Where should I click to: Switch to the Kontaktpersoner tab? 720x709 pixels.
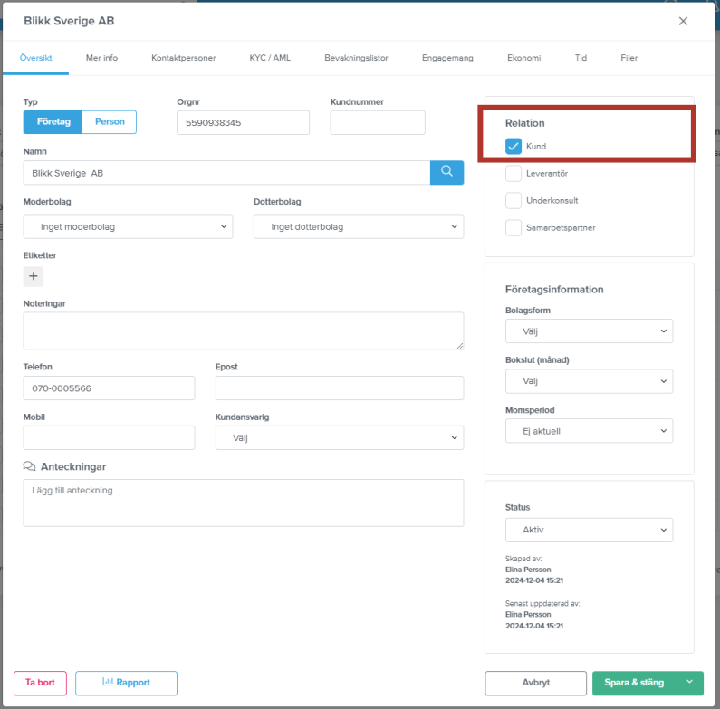pyautogui.click(x=184, y=58)
